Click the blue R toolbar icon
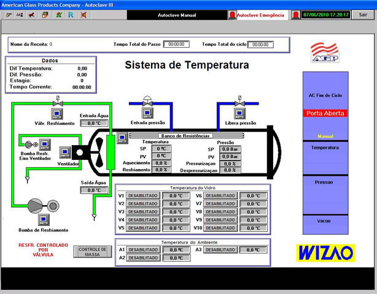Viewport: 377px width, 294px height. coord(71,15)
